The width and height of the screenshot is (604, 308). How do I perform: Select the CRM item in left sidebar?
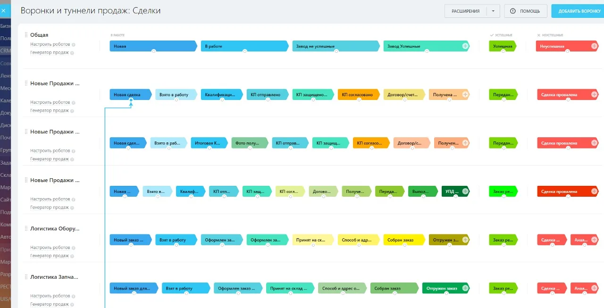coord(4,50)
